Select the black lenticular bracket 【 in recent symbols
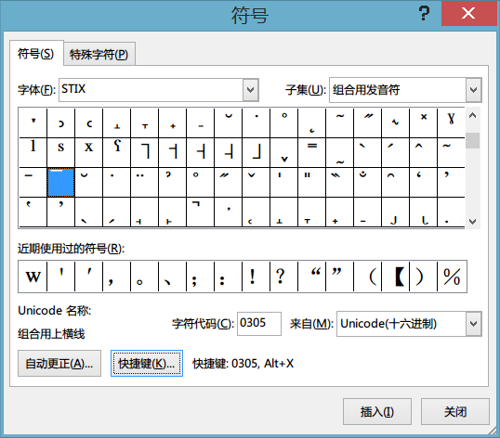This screenshot has width=500, height=438. 396,277
